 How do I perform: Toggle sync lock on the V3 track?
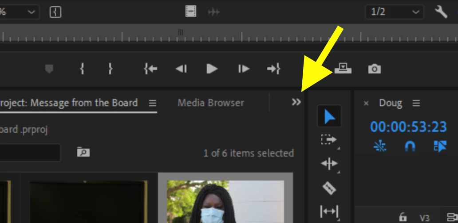pos(452,217)
